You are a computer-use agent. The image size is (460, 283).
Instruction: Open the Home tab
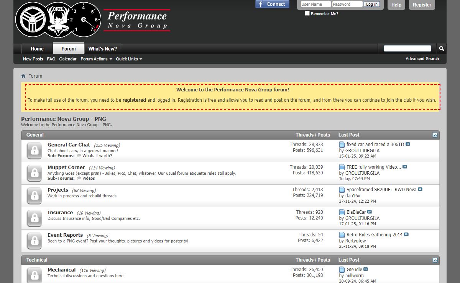click(37, 49)
